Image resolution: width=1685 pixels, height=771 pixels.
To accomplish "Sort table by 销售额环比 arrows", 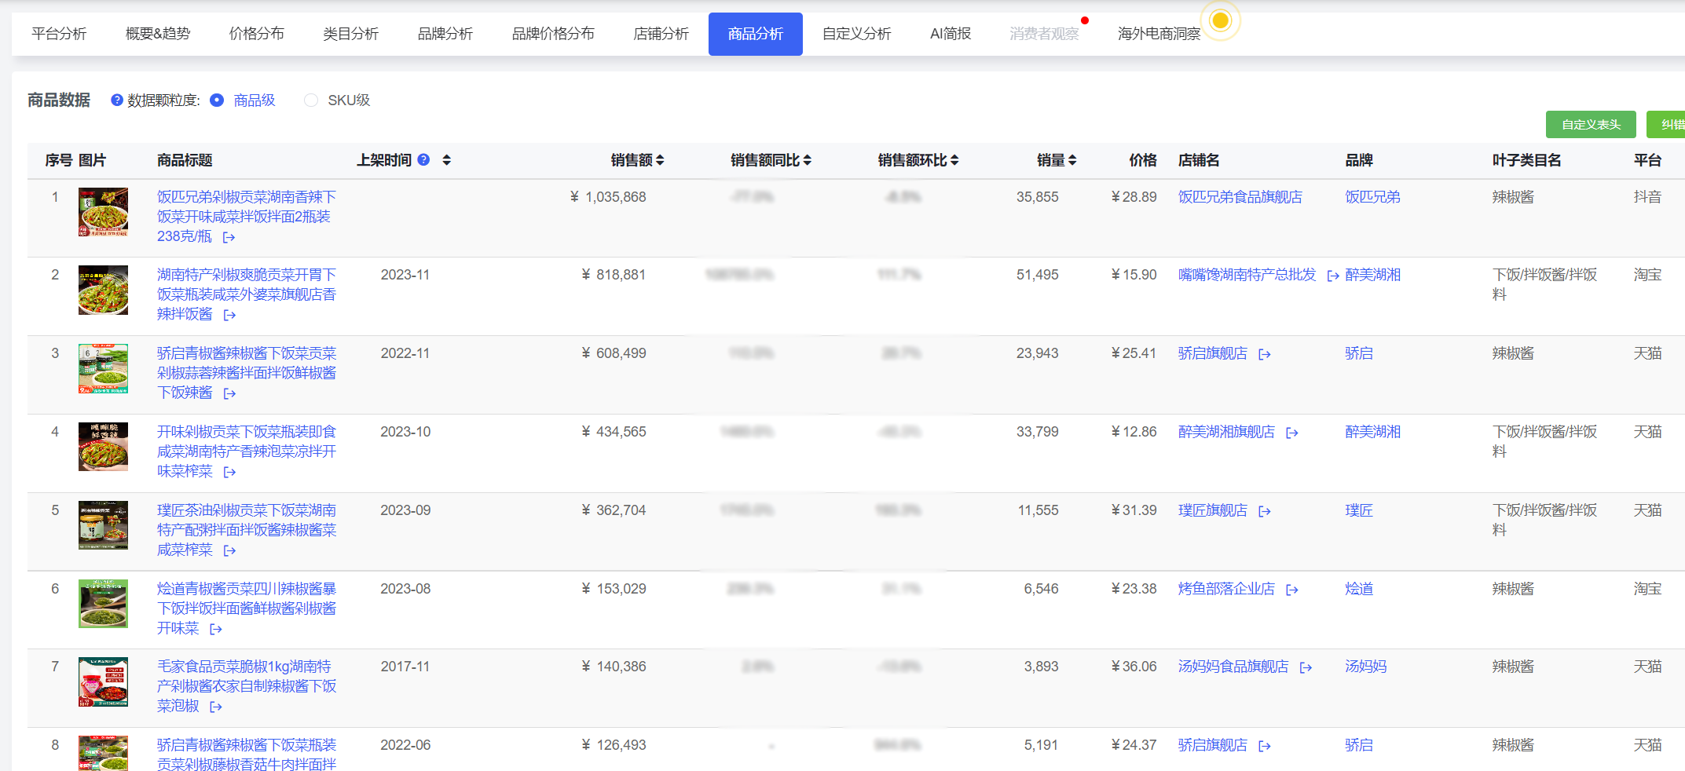I will [954, 160].
